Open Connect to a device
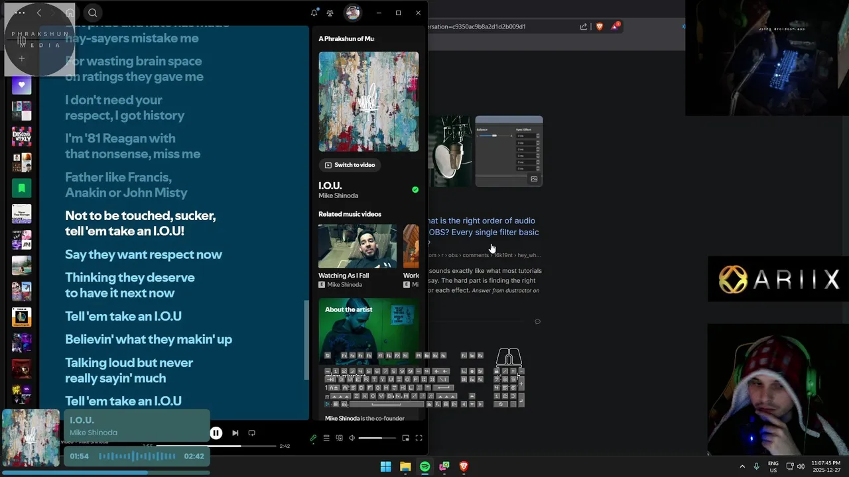 pos(339,438)
